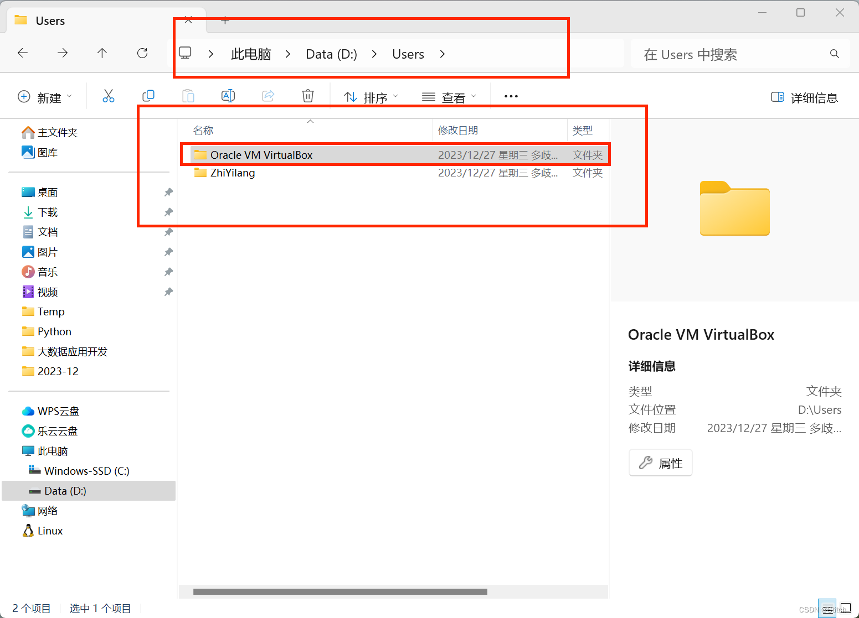This screenshot has height=618, width=859.
Task: Click Users in the address bar
Action: click(408, 54)
